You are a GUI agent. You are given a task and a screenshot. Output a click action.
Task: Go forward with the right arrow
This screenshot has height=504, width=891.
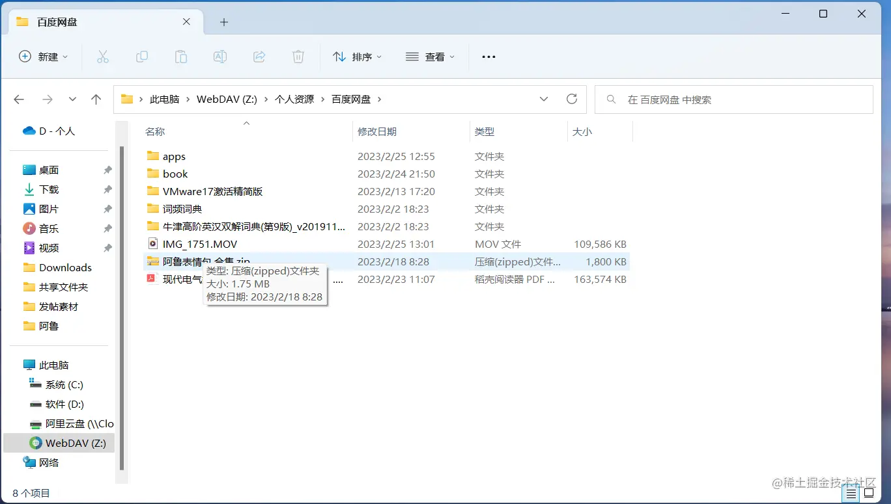[x=47, y=99]
